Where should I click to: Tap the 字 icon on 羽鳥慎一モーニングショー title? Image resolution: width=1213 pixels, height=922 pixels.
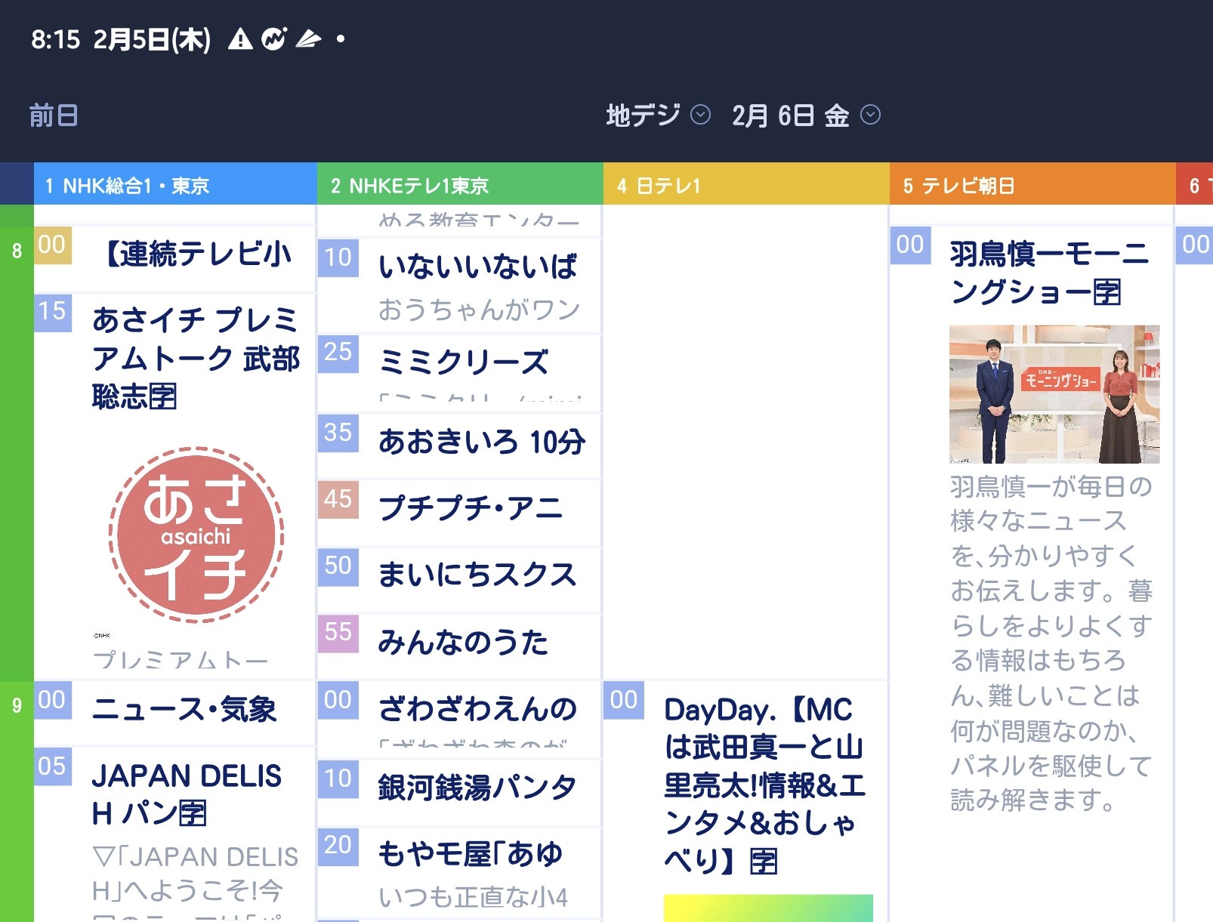(x=1107, y=292)
